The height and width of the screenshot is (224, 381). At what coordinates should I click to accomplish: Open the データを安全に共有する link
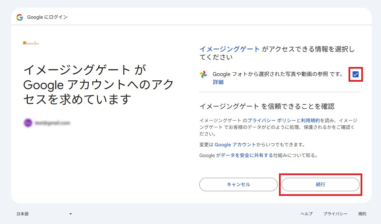pos(247,155)
